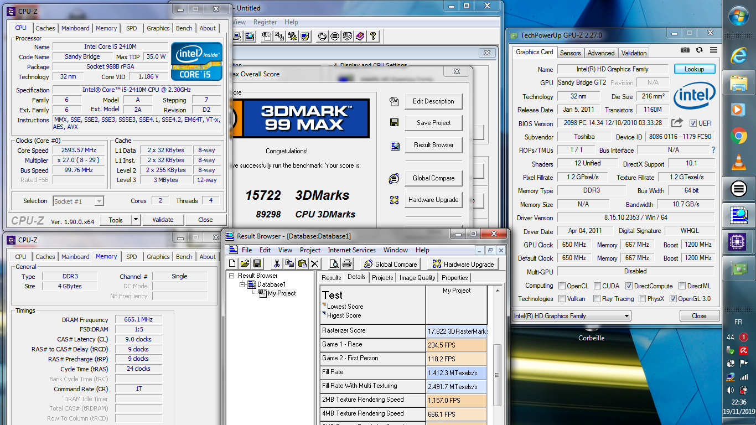This screenshot has width=756, height=425.
Task: Open Windows Explorer from the taskbar
Action: coord(739,83)
